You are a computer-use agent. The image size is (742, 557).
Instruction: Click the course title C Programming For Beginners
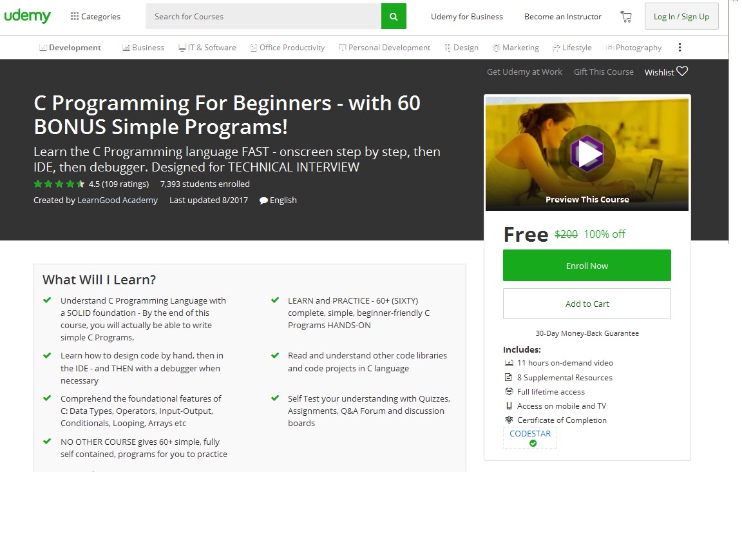pos(227,115)
